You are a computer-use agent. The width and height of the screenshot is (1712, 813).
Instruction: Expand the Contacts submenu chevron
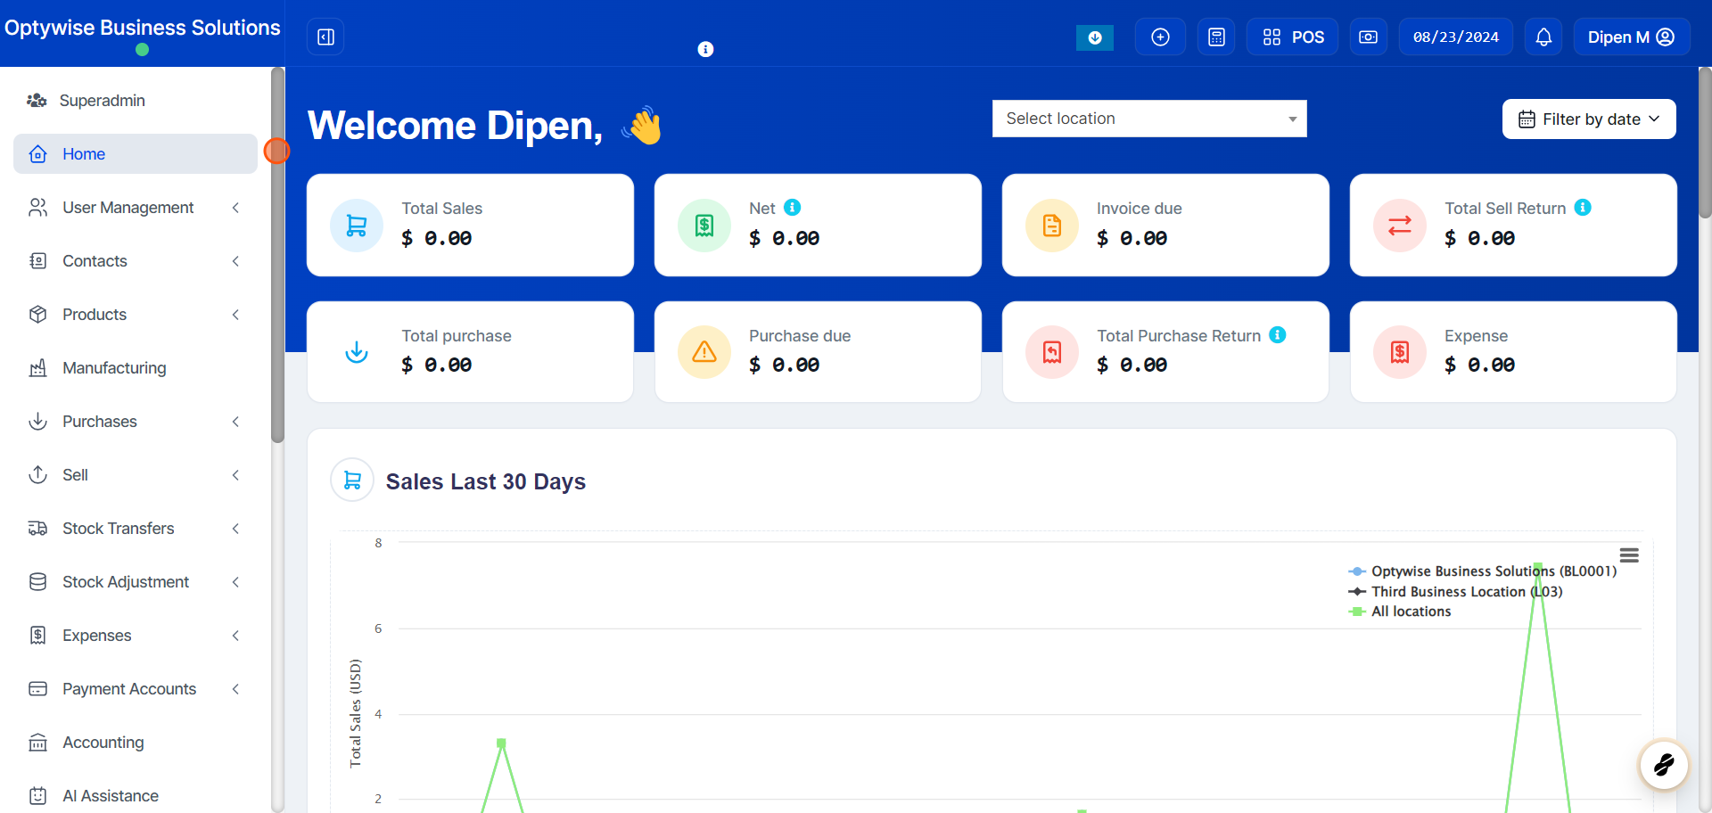click(235, 261)
